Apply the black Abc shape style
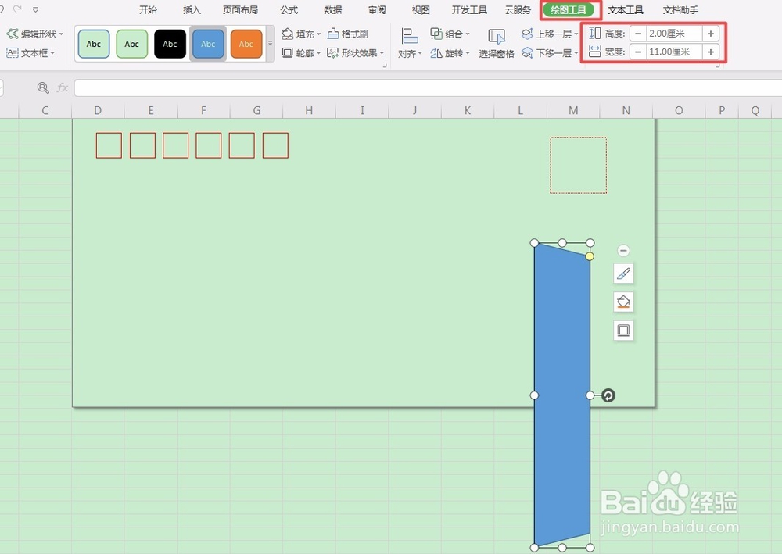The image size is (782, 554). tap(170, 44)
